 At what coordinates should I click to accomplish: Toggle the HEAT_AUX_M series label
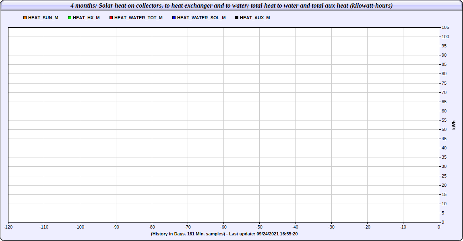tap(255, 18)
